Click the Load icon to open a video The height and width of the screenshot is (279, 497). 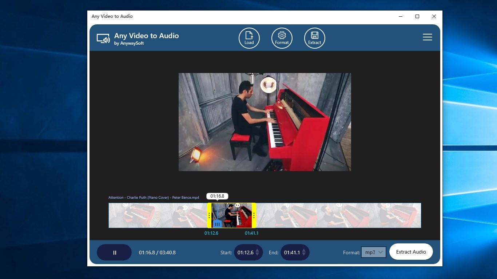tap(249, 38)
